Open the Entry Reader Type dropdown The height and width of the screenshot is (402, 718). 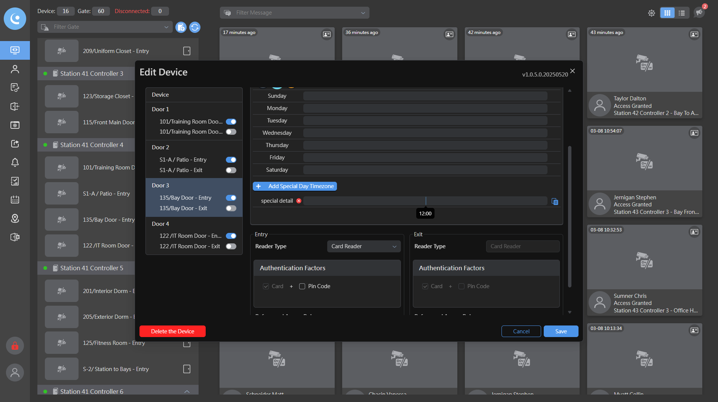[363, 246]
